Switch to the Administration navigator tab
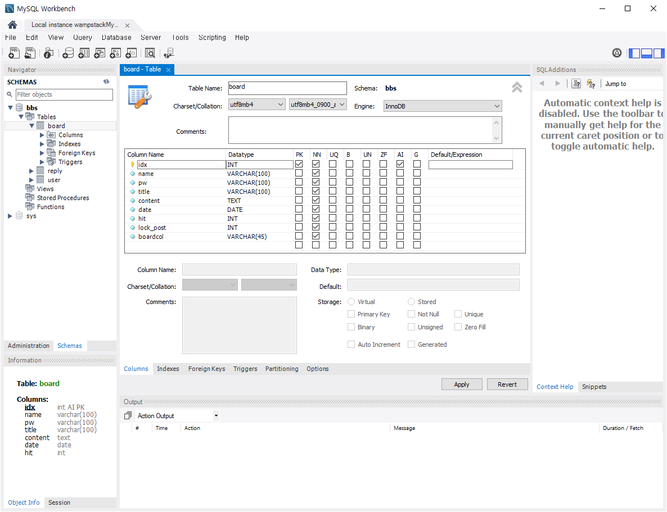The image size is (667, 512). tap(29, 346)
